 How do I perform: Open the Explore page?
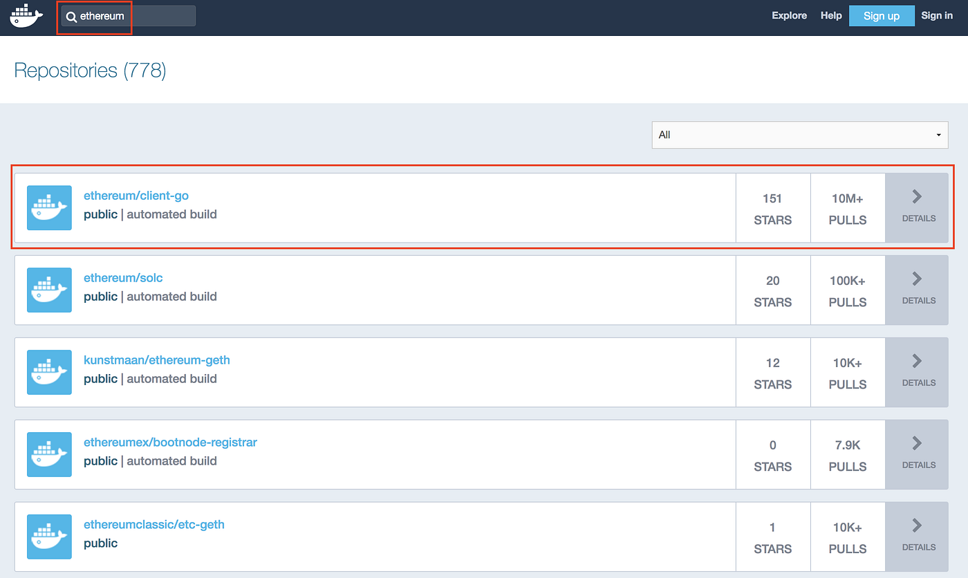pyautogui.click(x=790, y=15)
